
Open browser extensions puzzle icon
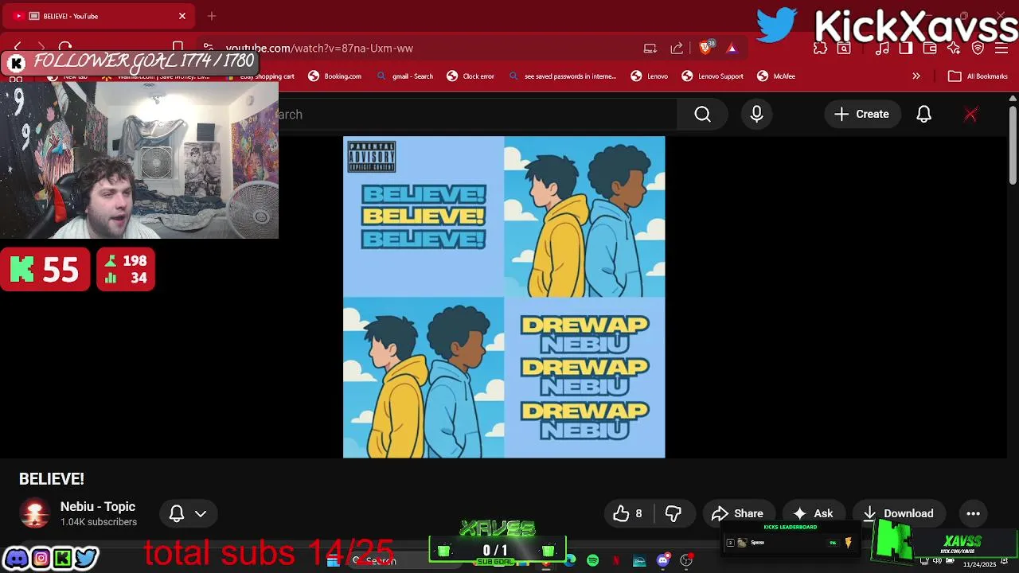pos(820,49)
